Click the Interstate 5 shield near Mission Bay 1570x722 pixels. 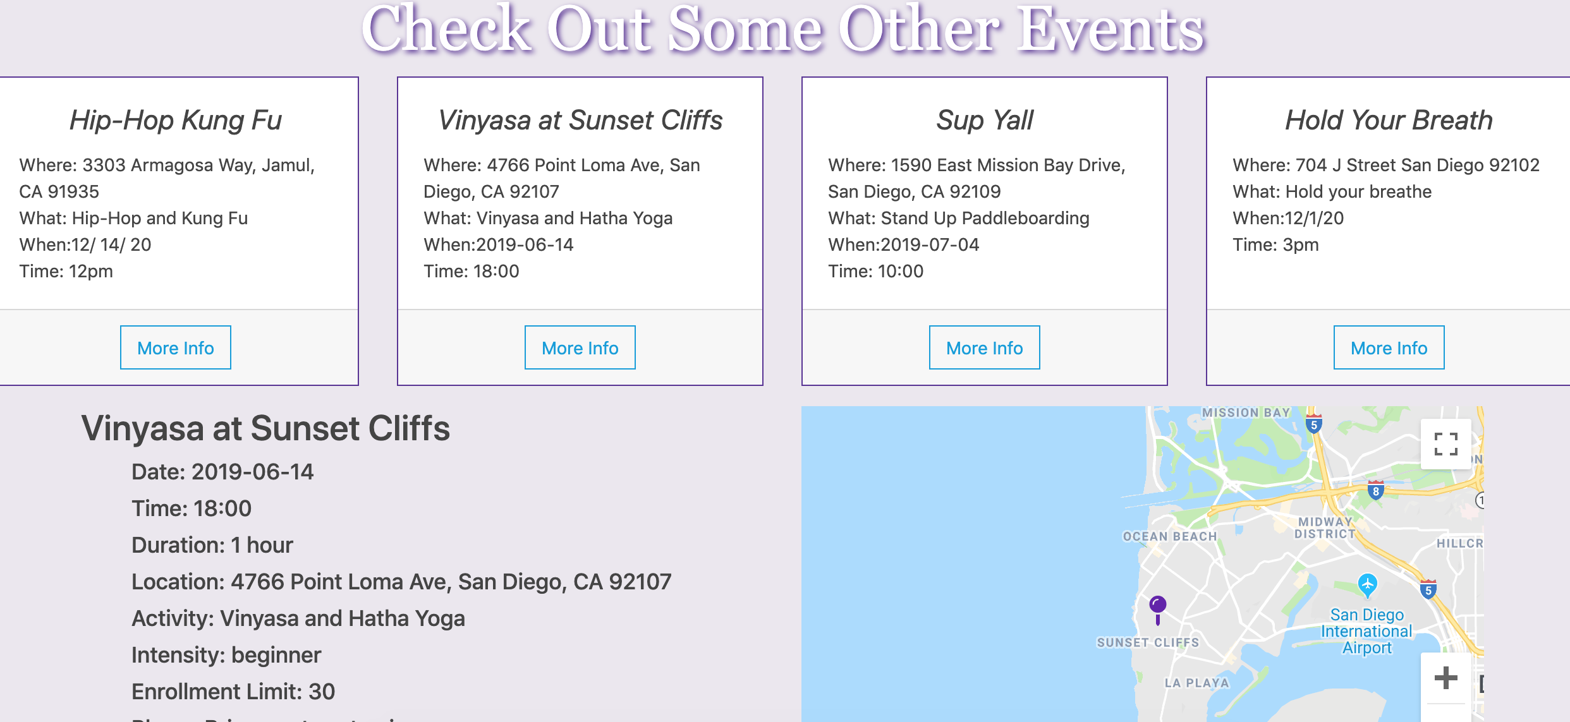[x=1314, y=424]
